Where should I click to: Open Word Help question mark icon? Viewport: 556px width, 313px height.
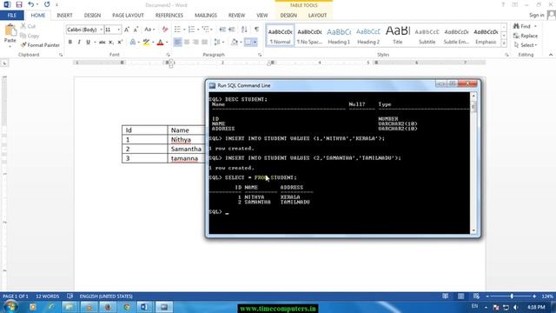[x=503, y=4]
